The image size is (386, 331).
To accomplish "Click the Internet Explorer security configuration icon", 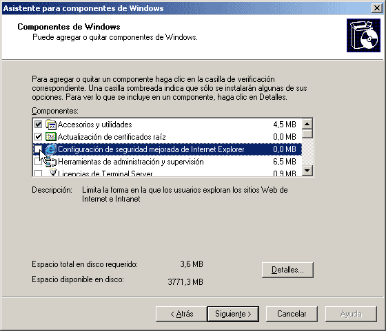I will tap(51, 149).
